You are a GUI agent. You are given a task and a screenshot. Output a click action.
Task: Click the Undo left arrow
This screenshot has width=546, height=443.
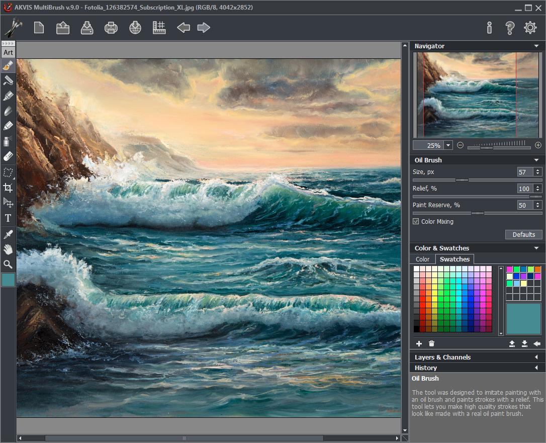pyautogui.click(x=184, y=28)
